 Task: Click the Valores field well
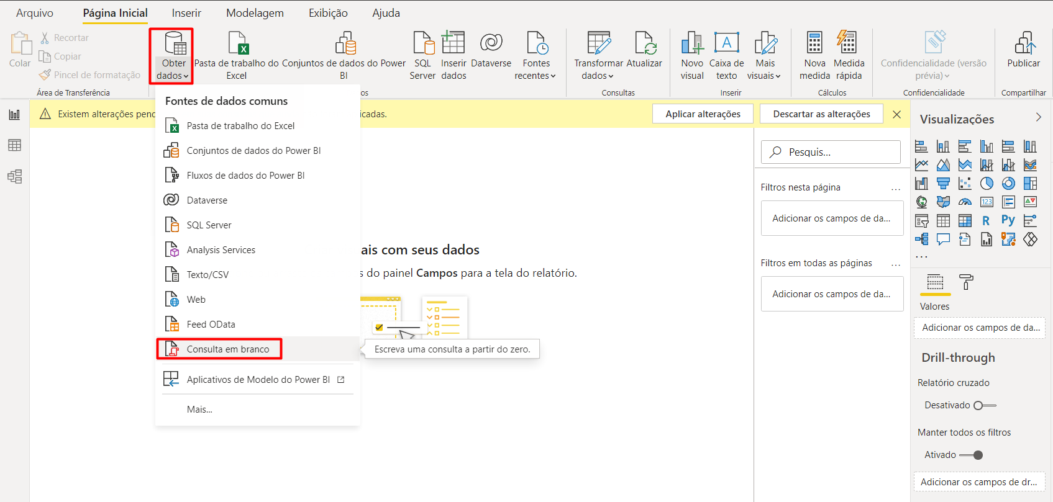coord(980,328)
